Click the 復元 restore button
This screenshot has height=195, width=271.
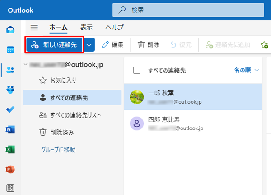point(181,45)
